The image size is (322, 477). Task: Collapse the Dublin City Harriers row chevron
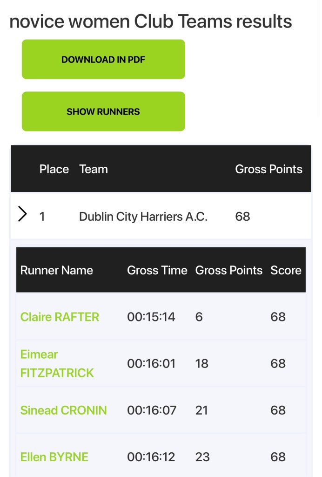(x=22, y=215)
